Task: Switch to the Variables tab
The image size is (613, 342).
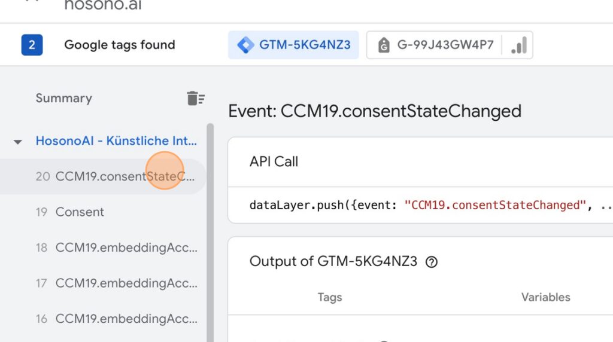Action: [x=545, y=297]
